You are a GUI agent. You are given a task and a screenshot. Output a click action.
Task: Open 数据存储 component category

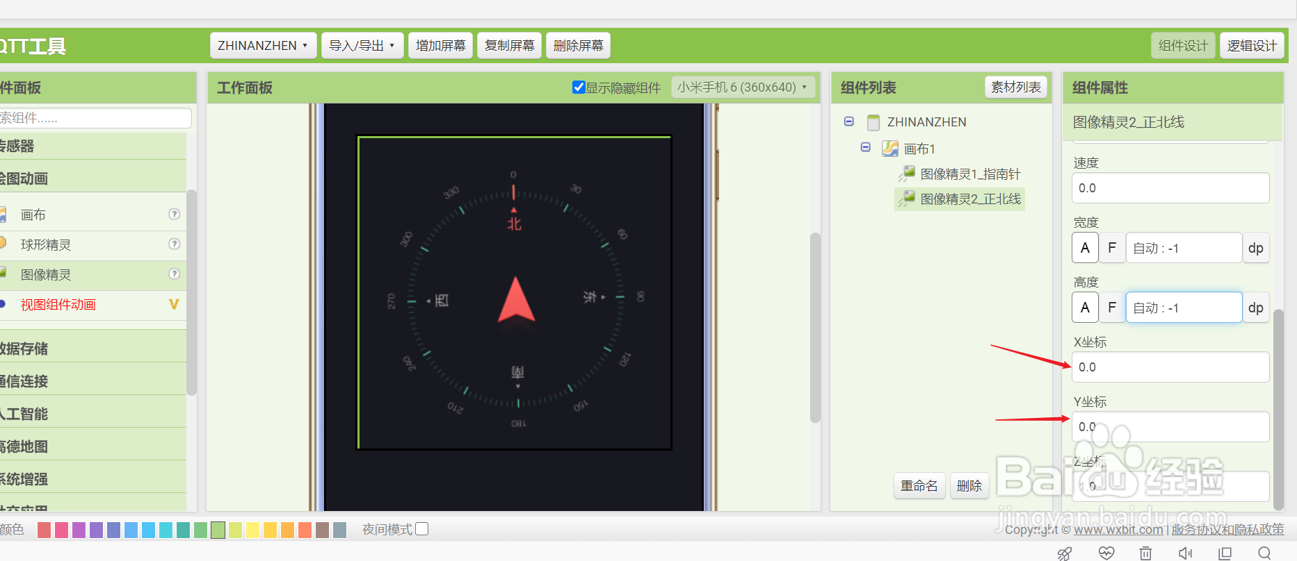tap(92, 349)
